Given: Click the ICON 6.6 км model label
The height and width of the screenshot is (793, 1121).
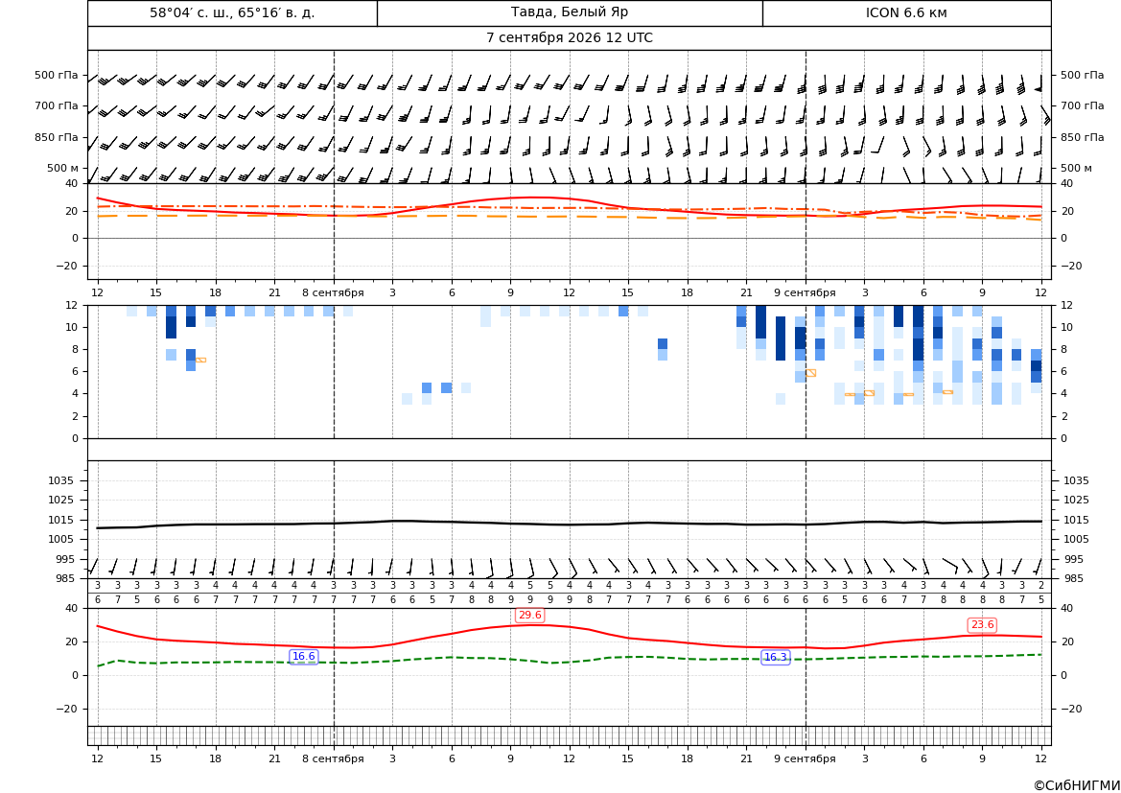Looking at the screenshot, I should pos(906,12).
